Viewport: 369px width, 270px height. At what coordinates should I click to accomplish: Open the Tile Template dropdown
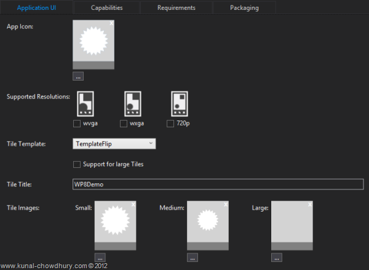coord(114,143)
